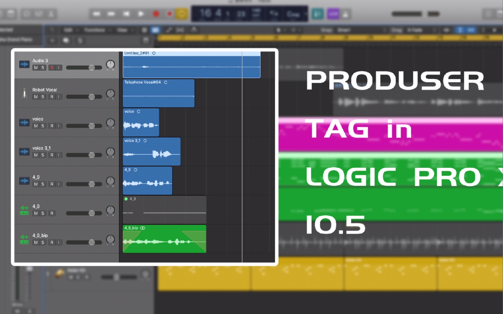Select the Telephone Vocal#04 region

(159, 93)
